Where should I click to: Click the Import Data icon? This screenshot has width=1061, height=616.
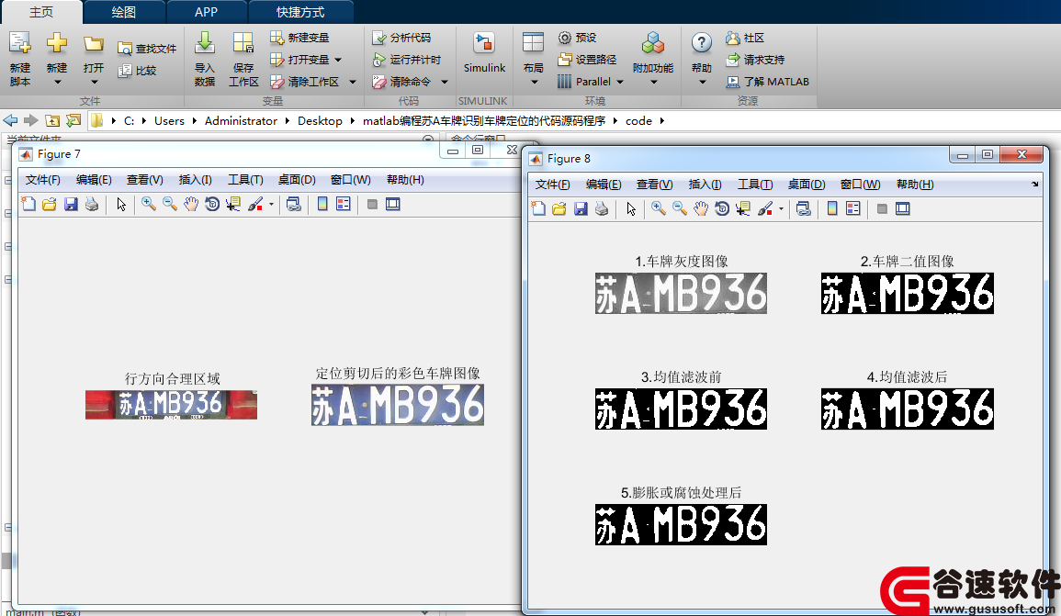(x=204, y=44)
